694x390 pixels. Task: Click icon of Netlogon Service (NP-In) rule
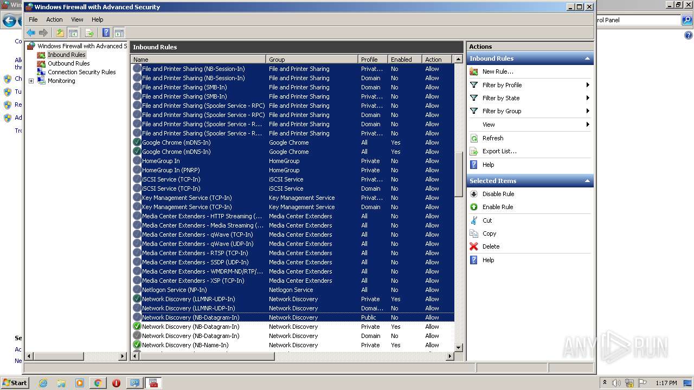137,290
